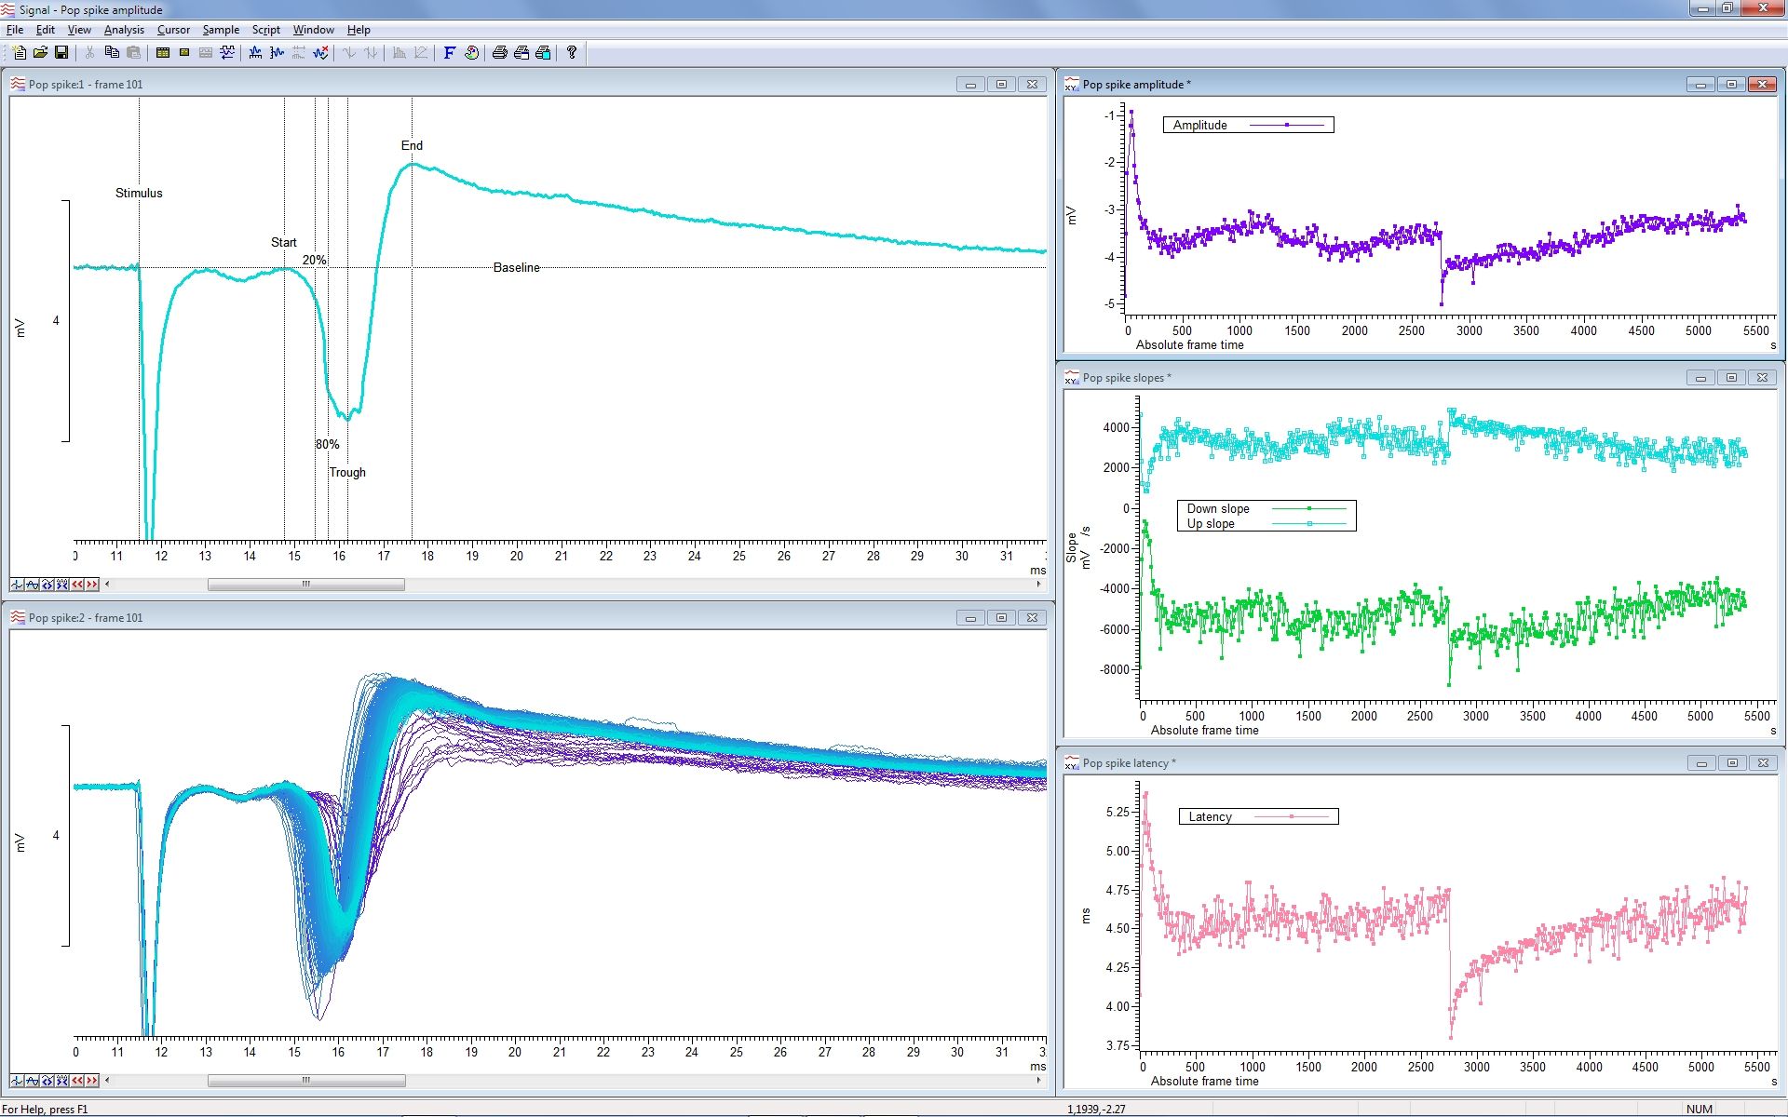Save the file using the floppy disk icon

pyautogui.click(x=61, y=53)
